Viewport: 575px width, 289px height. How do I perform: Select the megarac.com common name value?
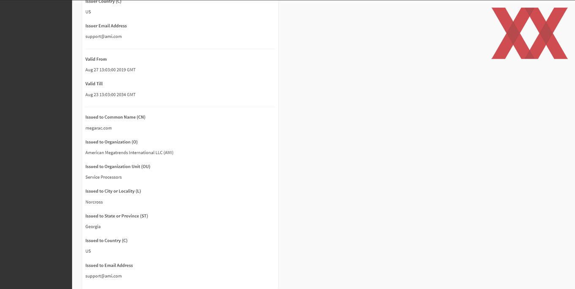[x=99, y=128]
